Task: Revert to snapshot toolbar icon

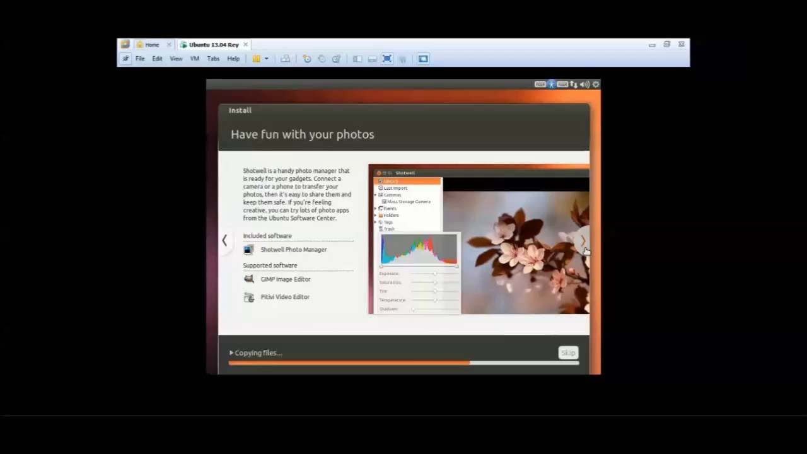Action: click(322, 59)
